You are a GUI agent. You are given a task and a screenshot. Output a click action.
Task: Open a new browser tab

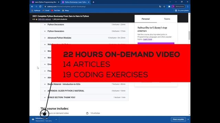[x=93, y=2]
